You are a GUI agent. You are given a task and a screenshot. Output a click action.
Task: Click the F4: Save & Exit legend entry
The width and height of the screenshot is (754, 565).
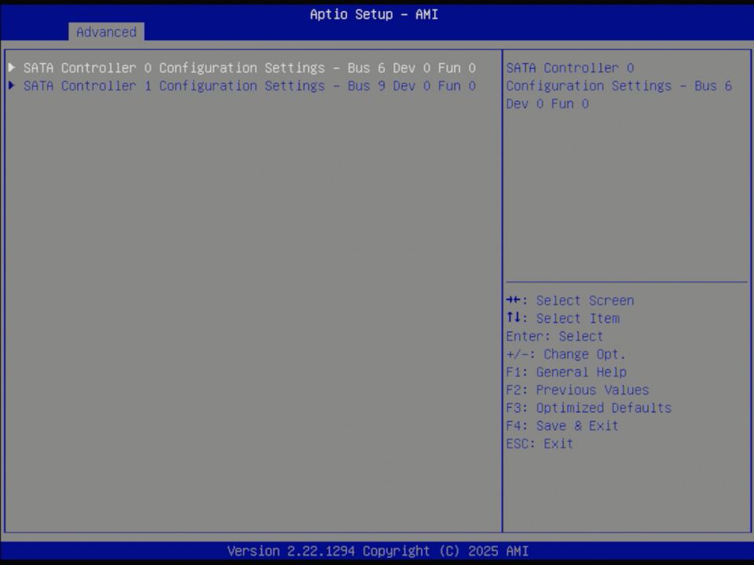click(x=562, y=425)
